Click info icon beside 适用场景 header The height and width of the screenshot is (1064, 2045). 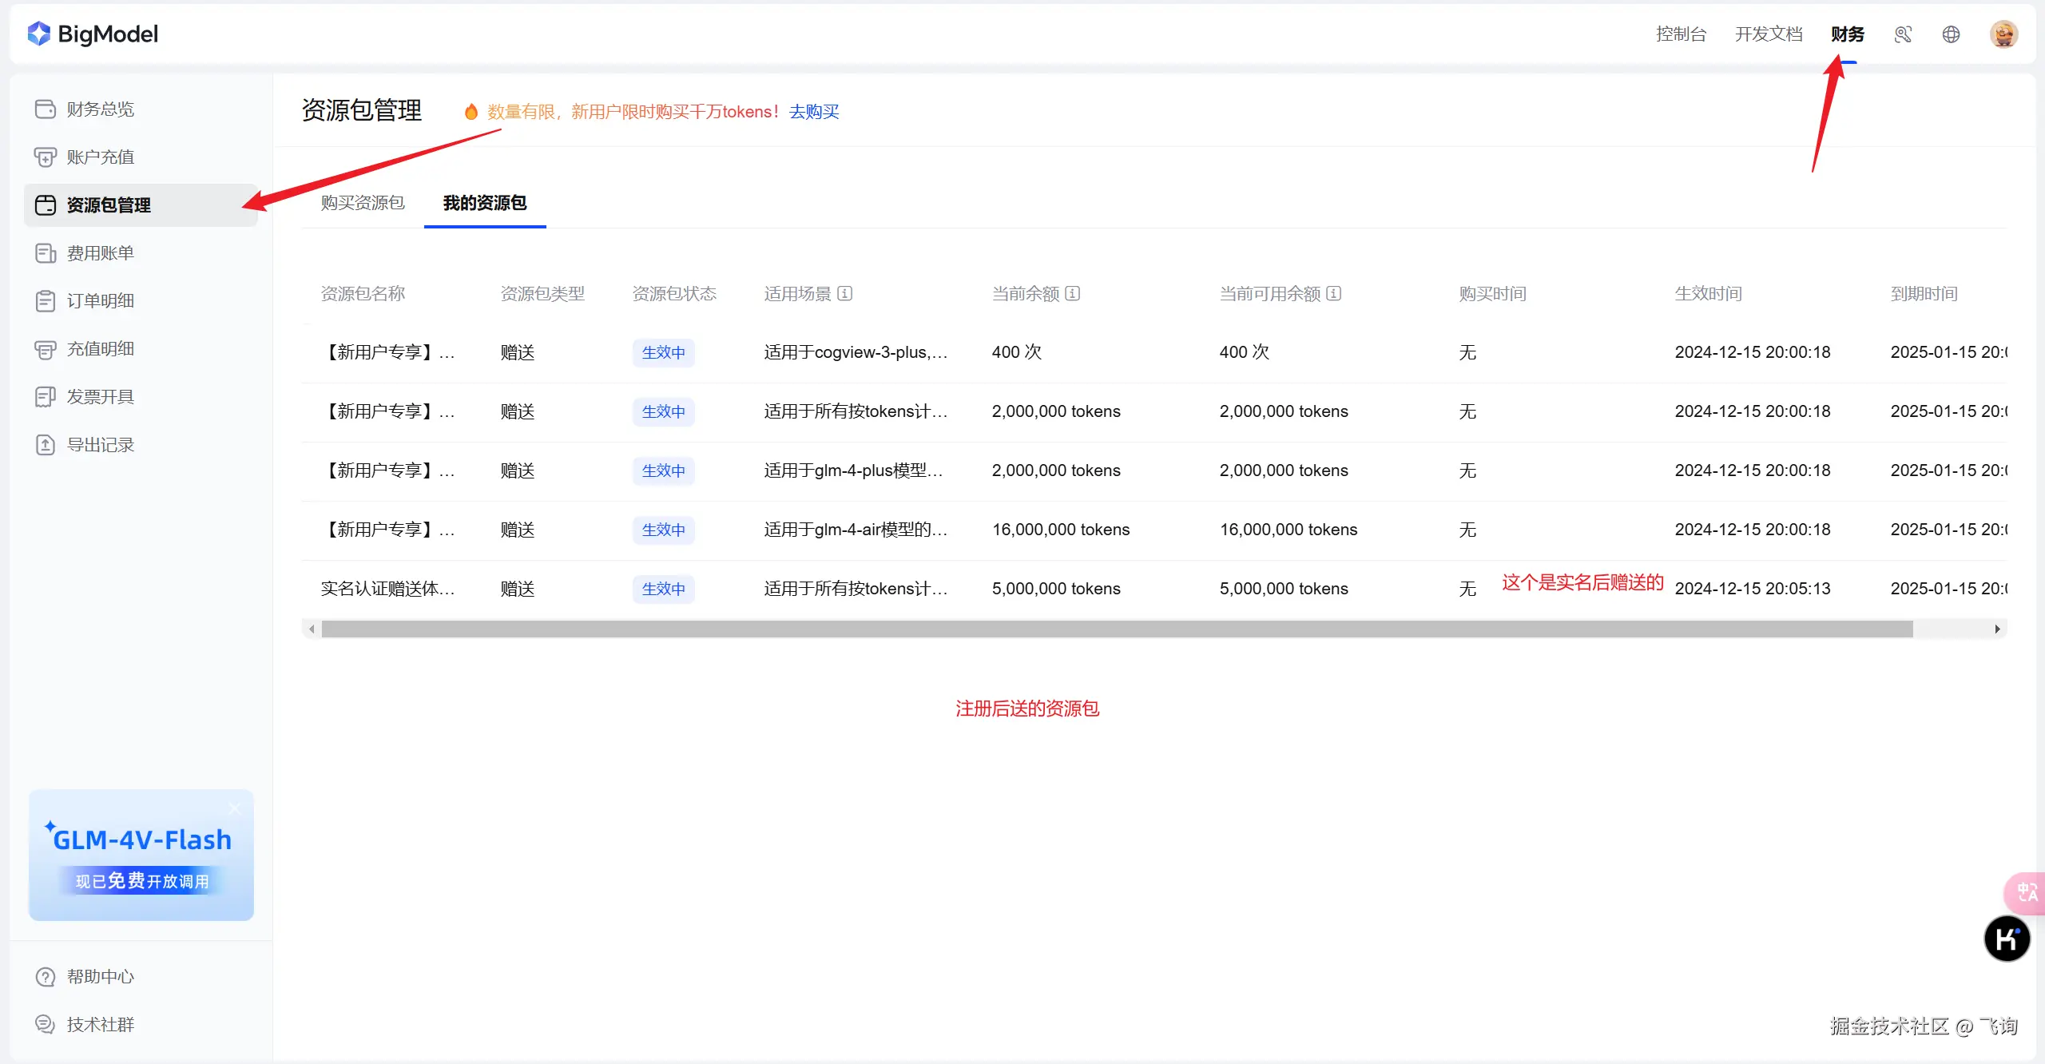(x=845, y=293)
